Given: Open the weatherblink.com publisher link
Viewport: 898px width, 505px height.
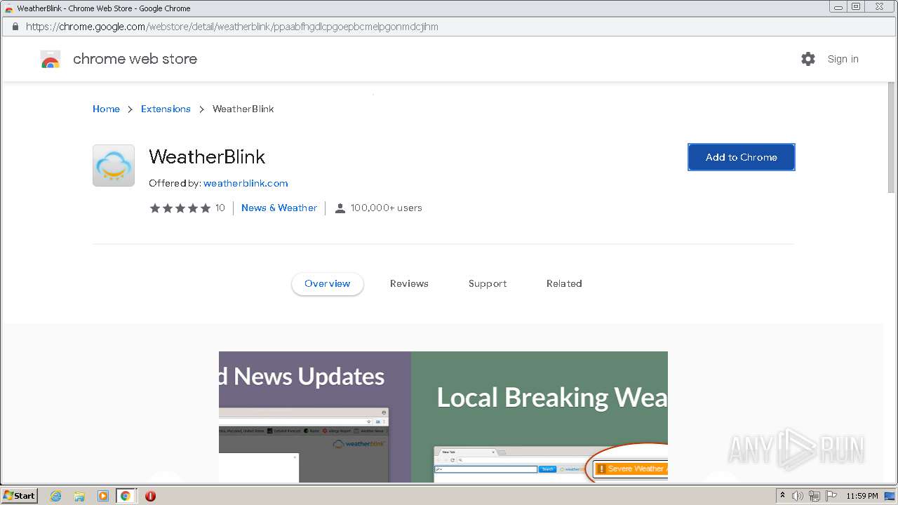Looking at the screenshot, I should point(246,183).
